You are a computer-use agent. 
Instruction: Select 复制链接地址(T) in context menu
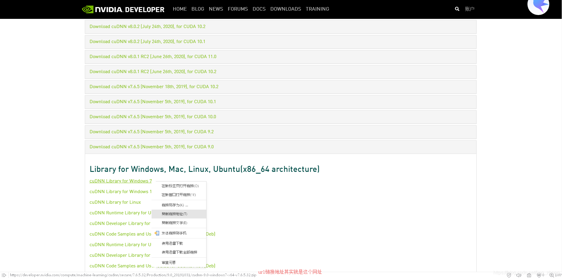179,214
